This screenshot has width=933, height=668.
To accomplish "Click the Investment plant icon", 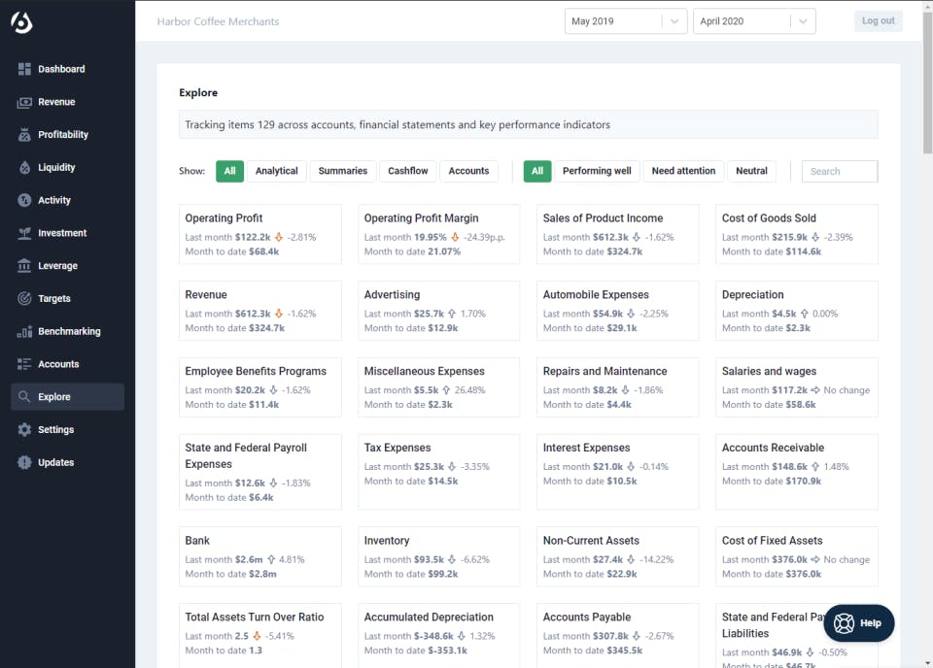I will click(x=24, y=233).
